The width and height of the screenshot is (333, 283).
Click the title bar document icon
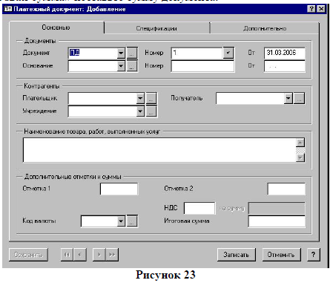coord(8,9)
